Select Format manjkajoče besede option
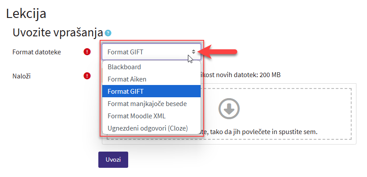Screen dimensions: 367x177 (x=147, y=104)
